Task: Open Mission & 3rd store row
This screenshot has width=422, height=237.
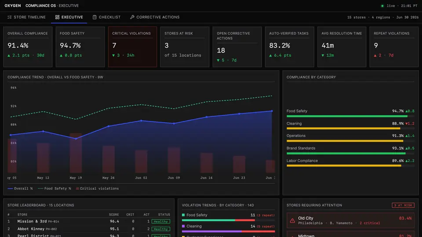Action: [89, 221]
